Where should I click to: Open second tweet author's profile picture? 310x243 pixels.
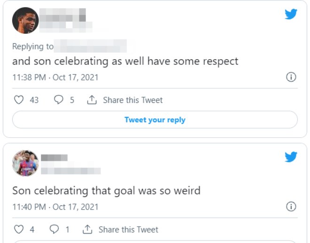click(x=25, y=163)
